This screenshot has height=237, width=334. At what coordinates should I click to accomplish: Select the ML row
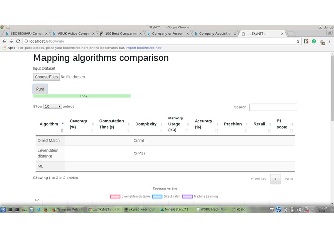tap(165, 166)
